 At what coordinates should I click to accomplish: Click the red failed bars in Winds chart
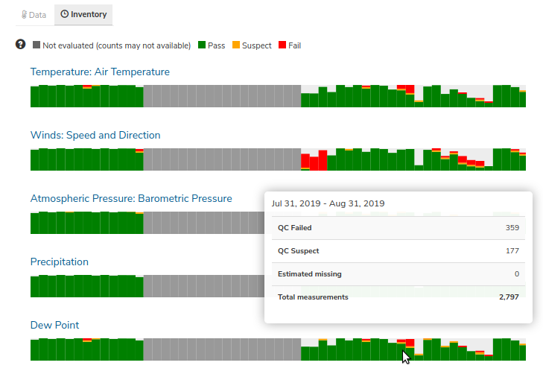[314, 160]
